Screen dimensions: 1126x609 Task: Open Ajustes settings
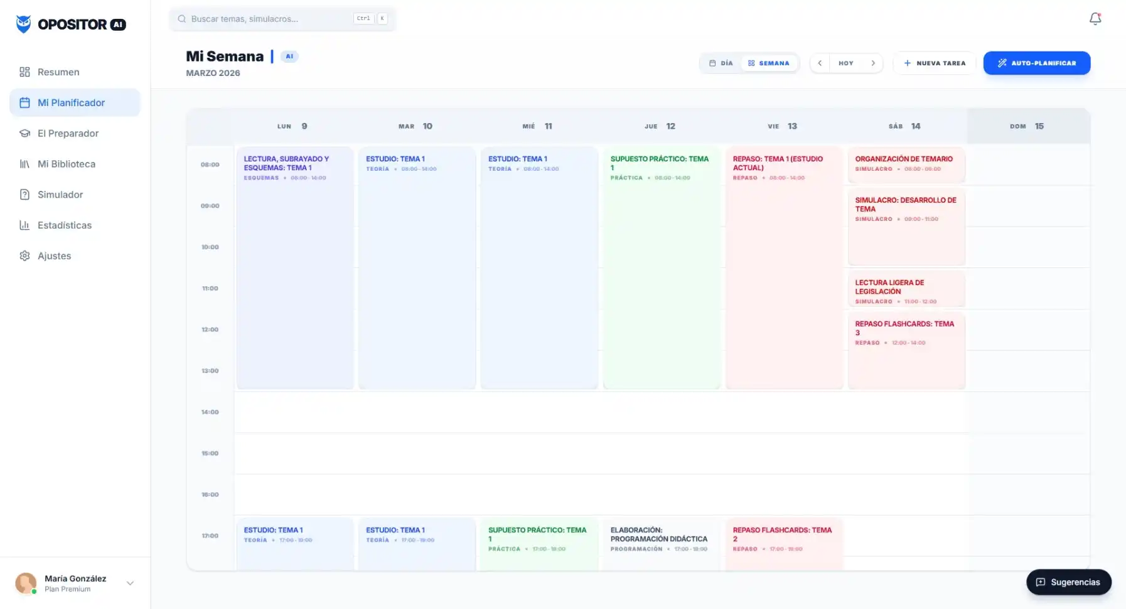pos(54,256)
